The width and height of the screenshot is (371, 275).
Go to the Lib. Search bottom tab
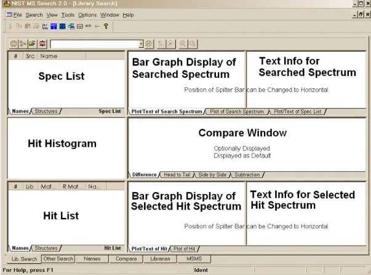pyautogui.click(x=24, y=259)
